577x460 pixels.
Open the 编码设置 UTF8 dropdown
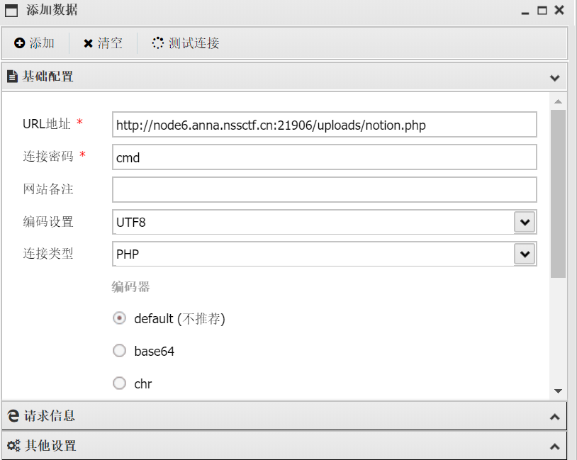point(524,222)
